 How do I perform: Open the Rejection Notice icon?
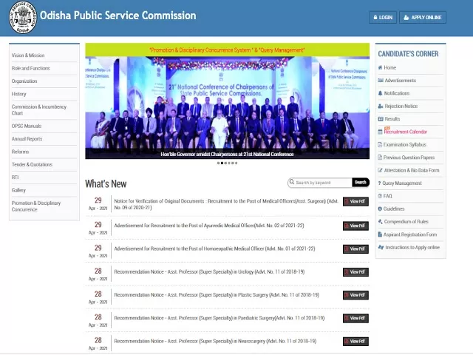coord(380,106)
